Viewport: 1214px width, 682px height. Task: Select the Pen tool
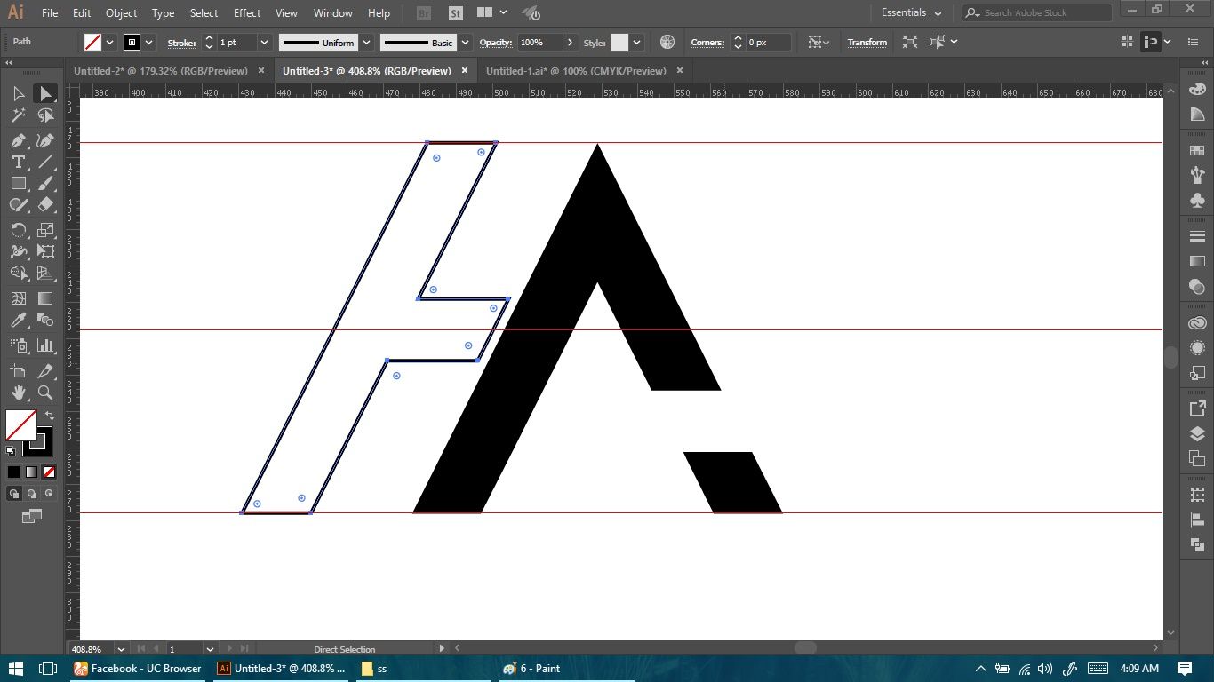18,140
